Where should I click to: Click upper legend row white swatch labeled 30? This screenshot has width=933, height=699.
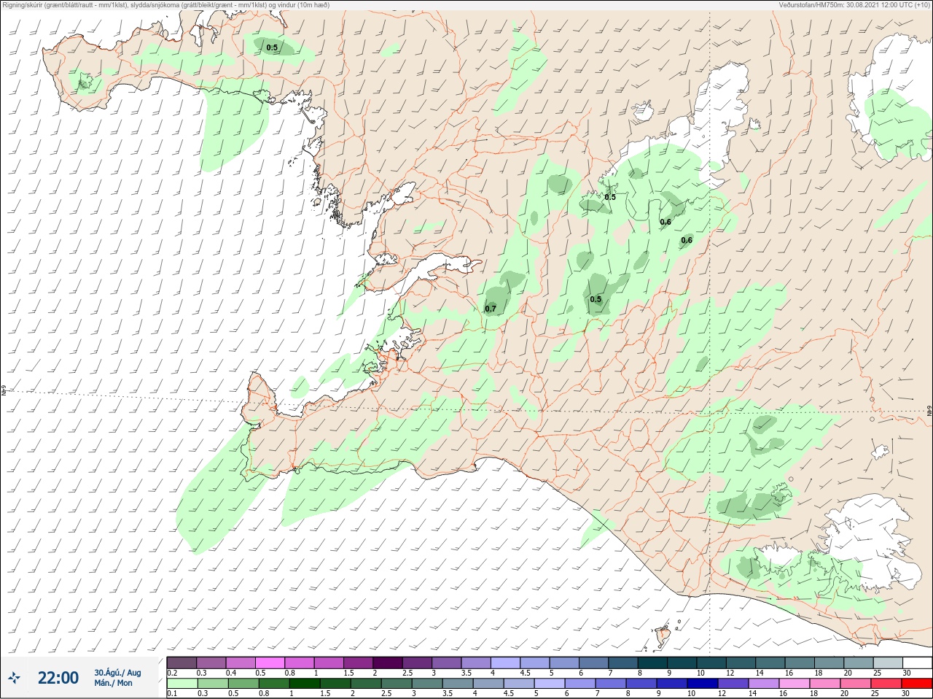918,663
